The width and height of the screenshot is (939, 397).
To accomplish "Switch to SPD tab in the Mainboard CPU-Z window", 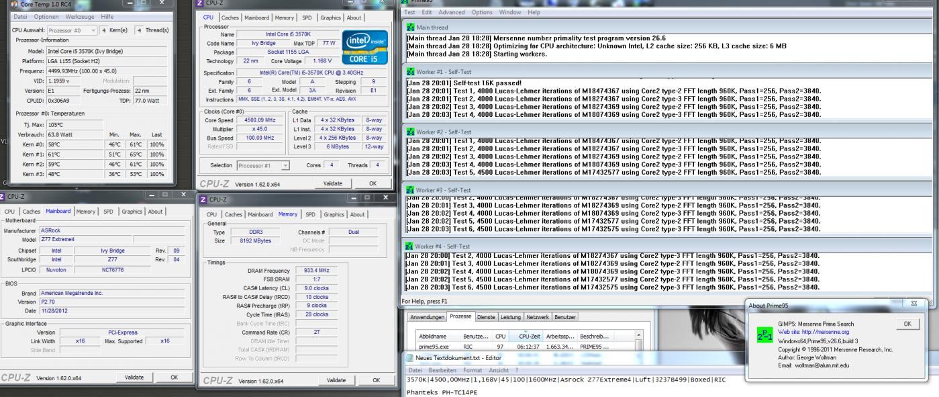I will [107, 212].
